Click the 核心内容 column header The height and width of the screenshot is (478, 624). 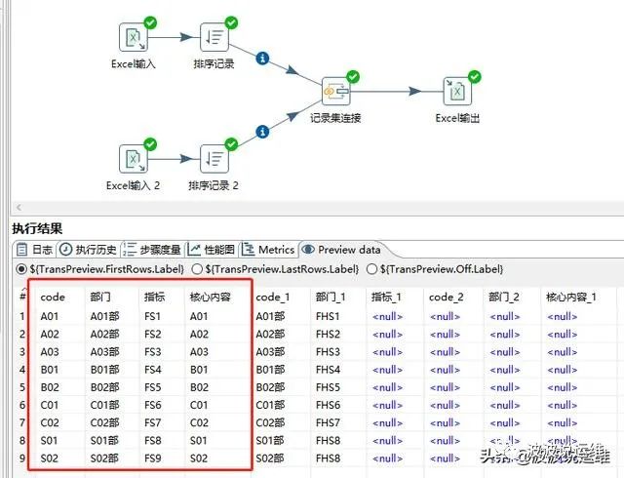click(x=211, y=298)
